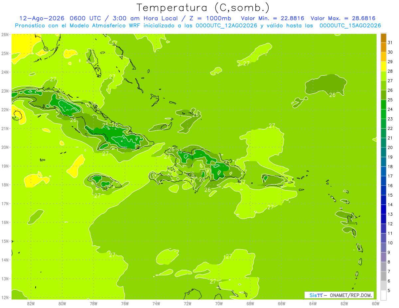
Task: Click the 26N latitude axis label
Action: (x=5, y=35)
